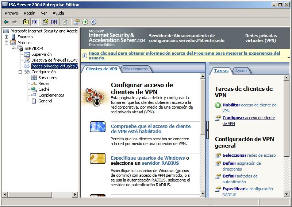
Task: Collapse the task pane using the splitter arrow
Action: click(x=207, y=130)
